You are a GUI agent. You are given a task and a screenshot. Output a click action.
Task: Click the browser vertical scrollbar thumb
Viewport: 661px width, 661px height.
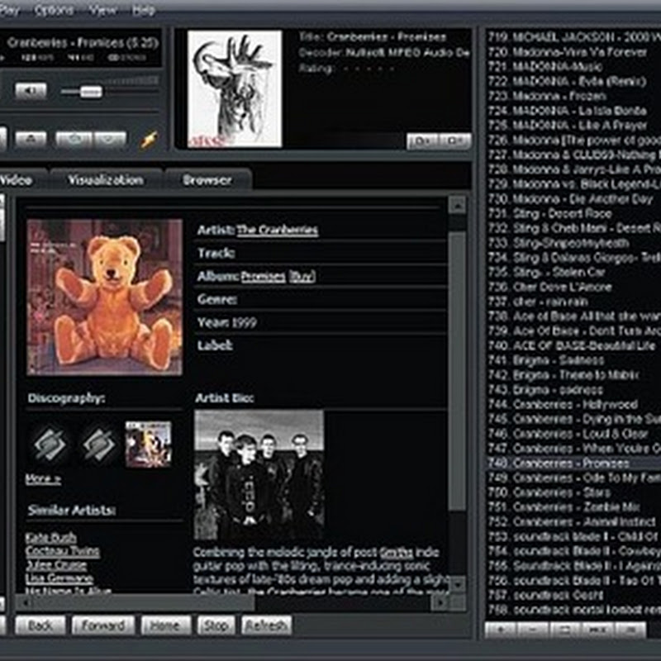coord(458,371)
